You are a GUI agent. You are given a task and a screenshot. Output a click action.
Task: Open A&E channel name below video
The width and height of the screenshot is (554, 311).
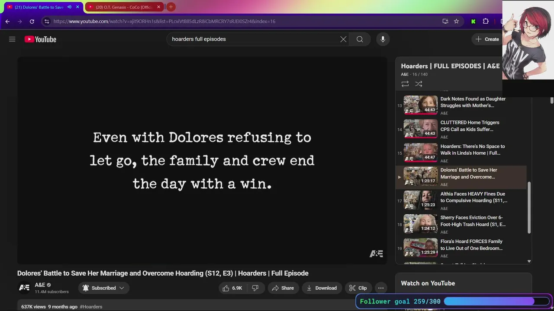tap(40, 285)
